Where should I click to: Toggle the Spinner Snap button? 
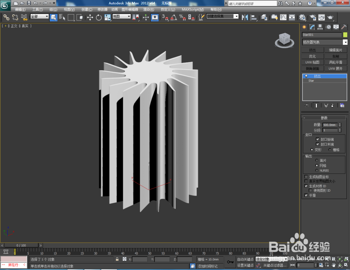click(x=191, y=17)
